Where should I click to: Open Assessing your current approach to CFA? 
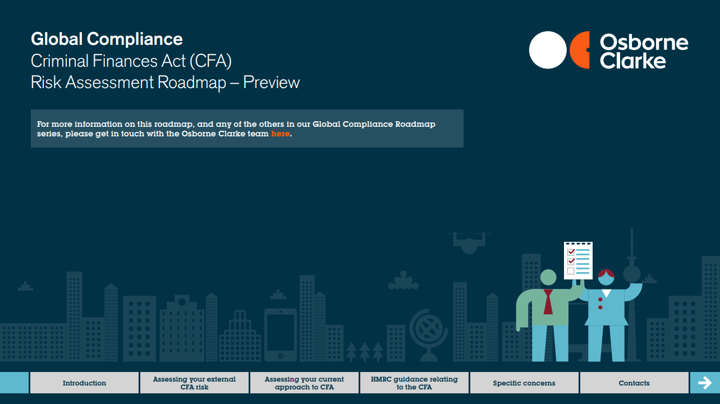[304, 383]
